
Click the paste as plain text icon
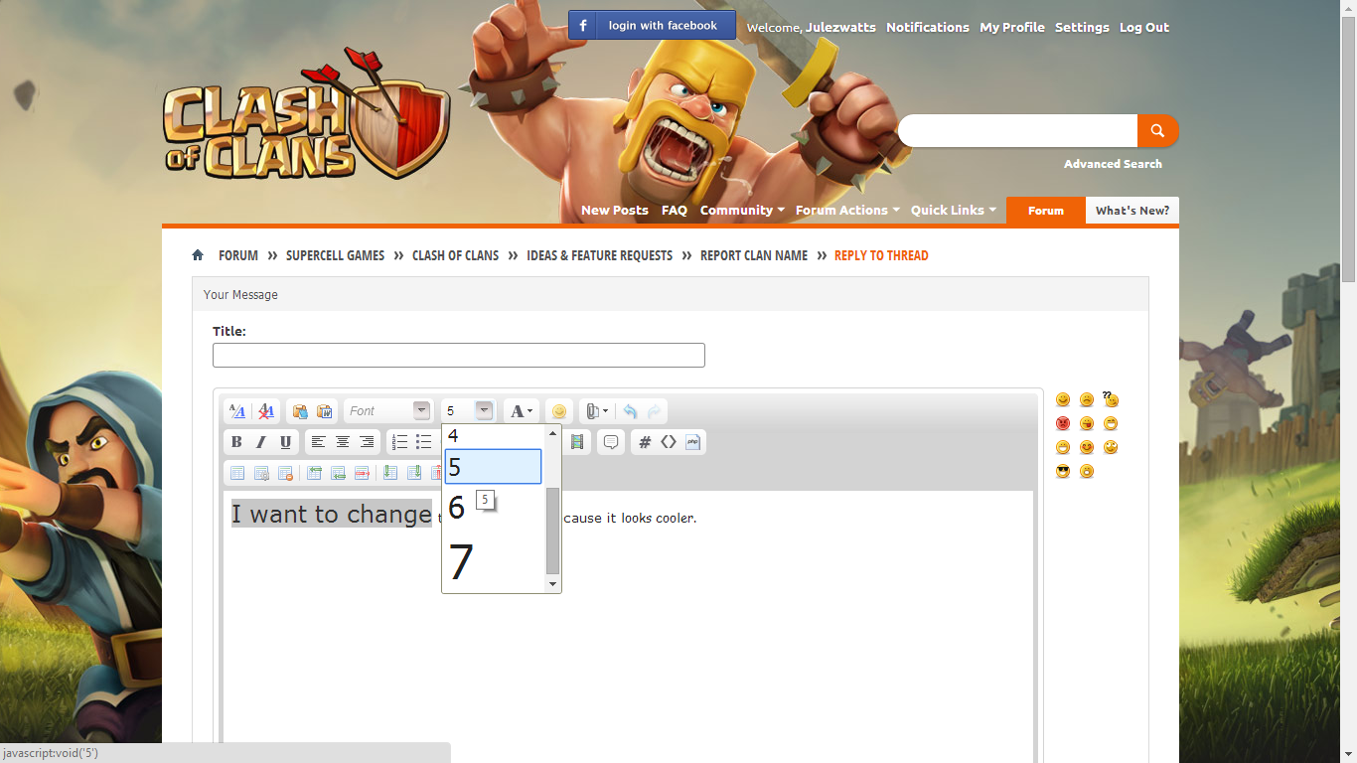click(x=300, y=411)
